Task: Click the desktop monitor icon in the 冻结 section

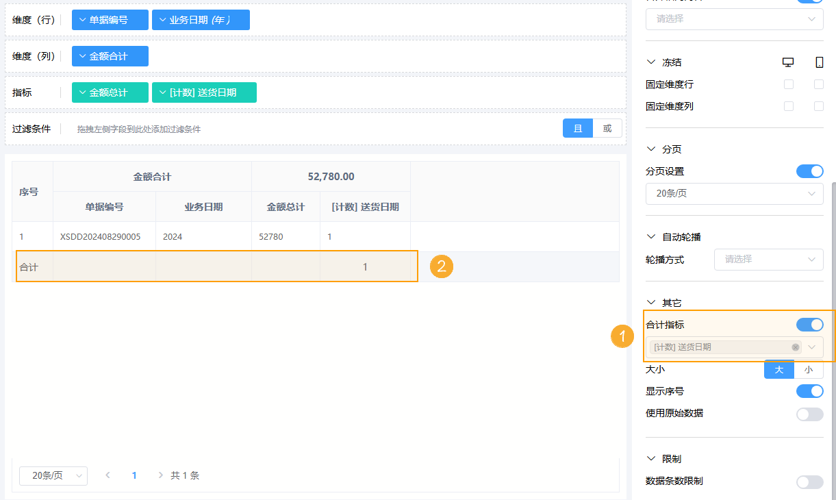Action: 787,62
